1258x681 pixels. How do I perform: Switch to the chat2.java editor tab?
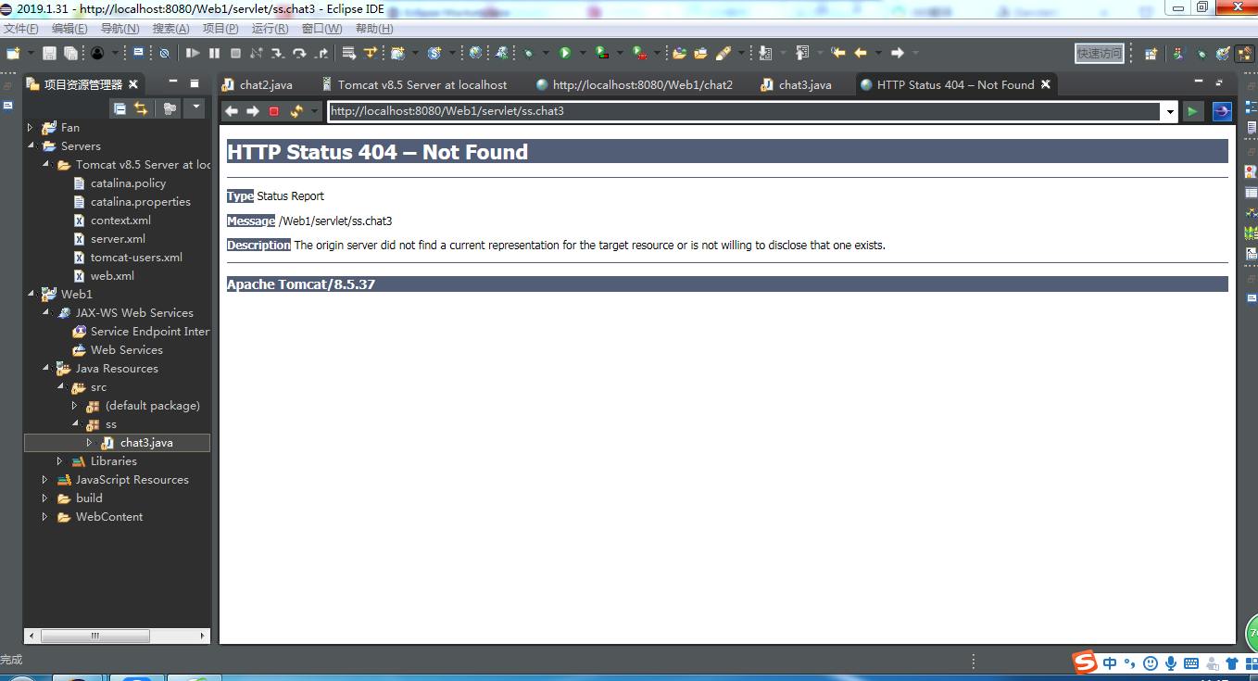[258, 84]
